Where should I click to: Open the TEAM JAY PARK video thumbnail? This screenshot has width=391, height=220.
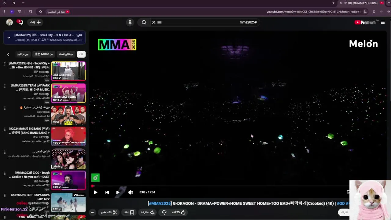(x=68, y=93)
